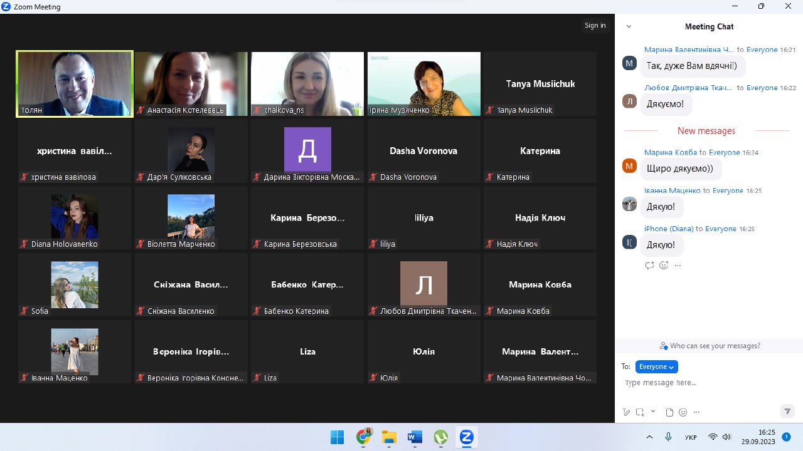Show hidden system tray icons

click(649, 437)
